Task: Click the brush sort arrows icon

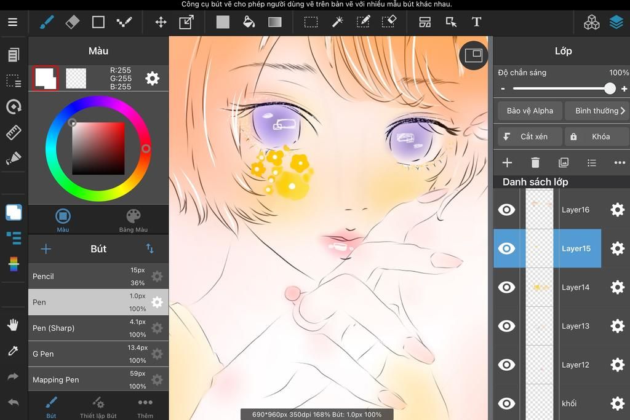Action: pyautogui.click(x=150, y=248)
